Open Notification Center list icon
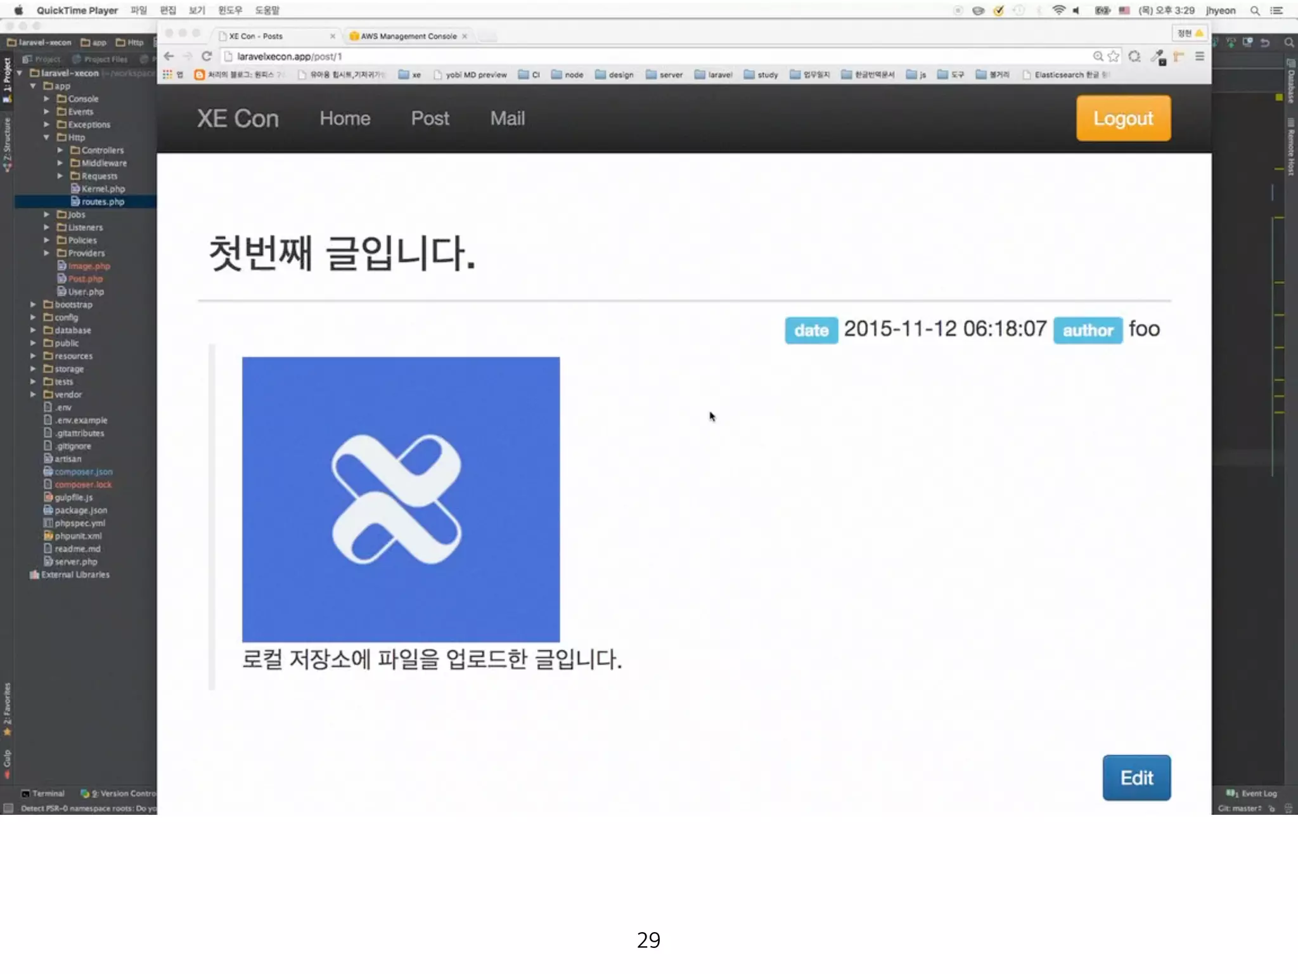This screenshot has width=1298, height=974. point(1276,10)
